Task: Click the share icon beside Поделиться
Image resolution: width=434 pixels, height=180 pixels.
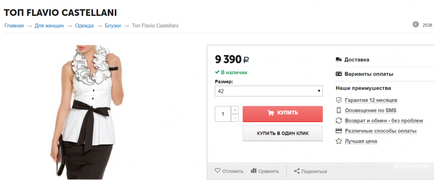Action: [297, 171]
